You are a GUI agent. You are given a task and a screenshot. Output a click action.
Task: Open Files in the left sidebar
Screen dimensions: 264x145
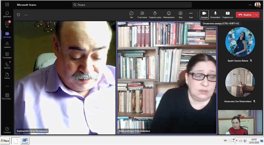[7, 76]
